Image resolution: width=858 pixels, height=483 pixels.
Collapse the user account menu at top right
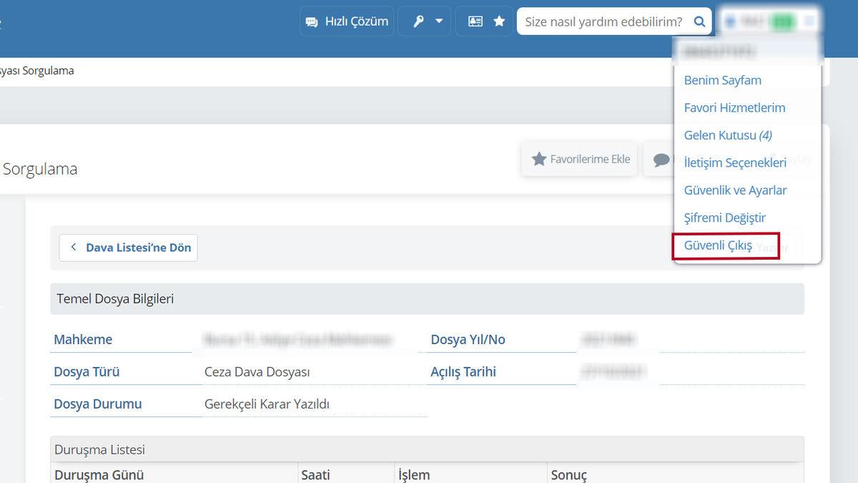tap(769, 21)
